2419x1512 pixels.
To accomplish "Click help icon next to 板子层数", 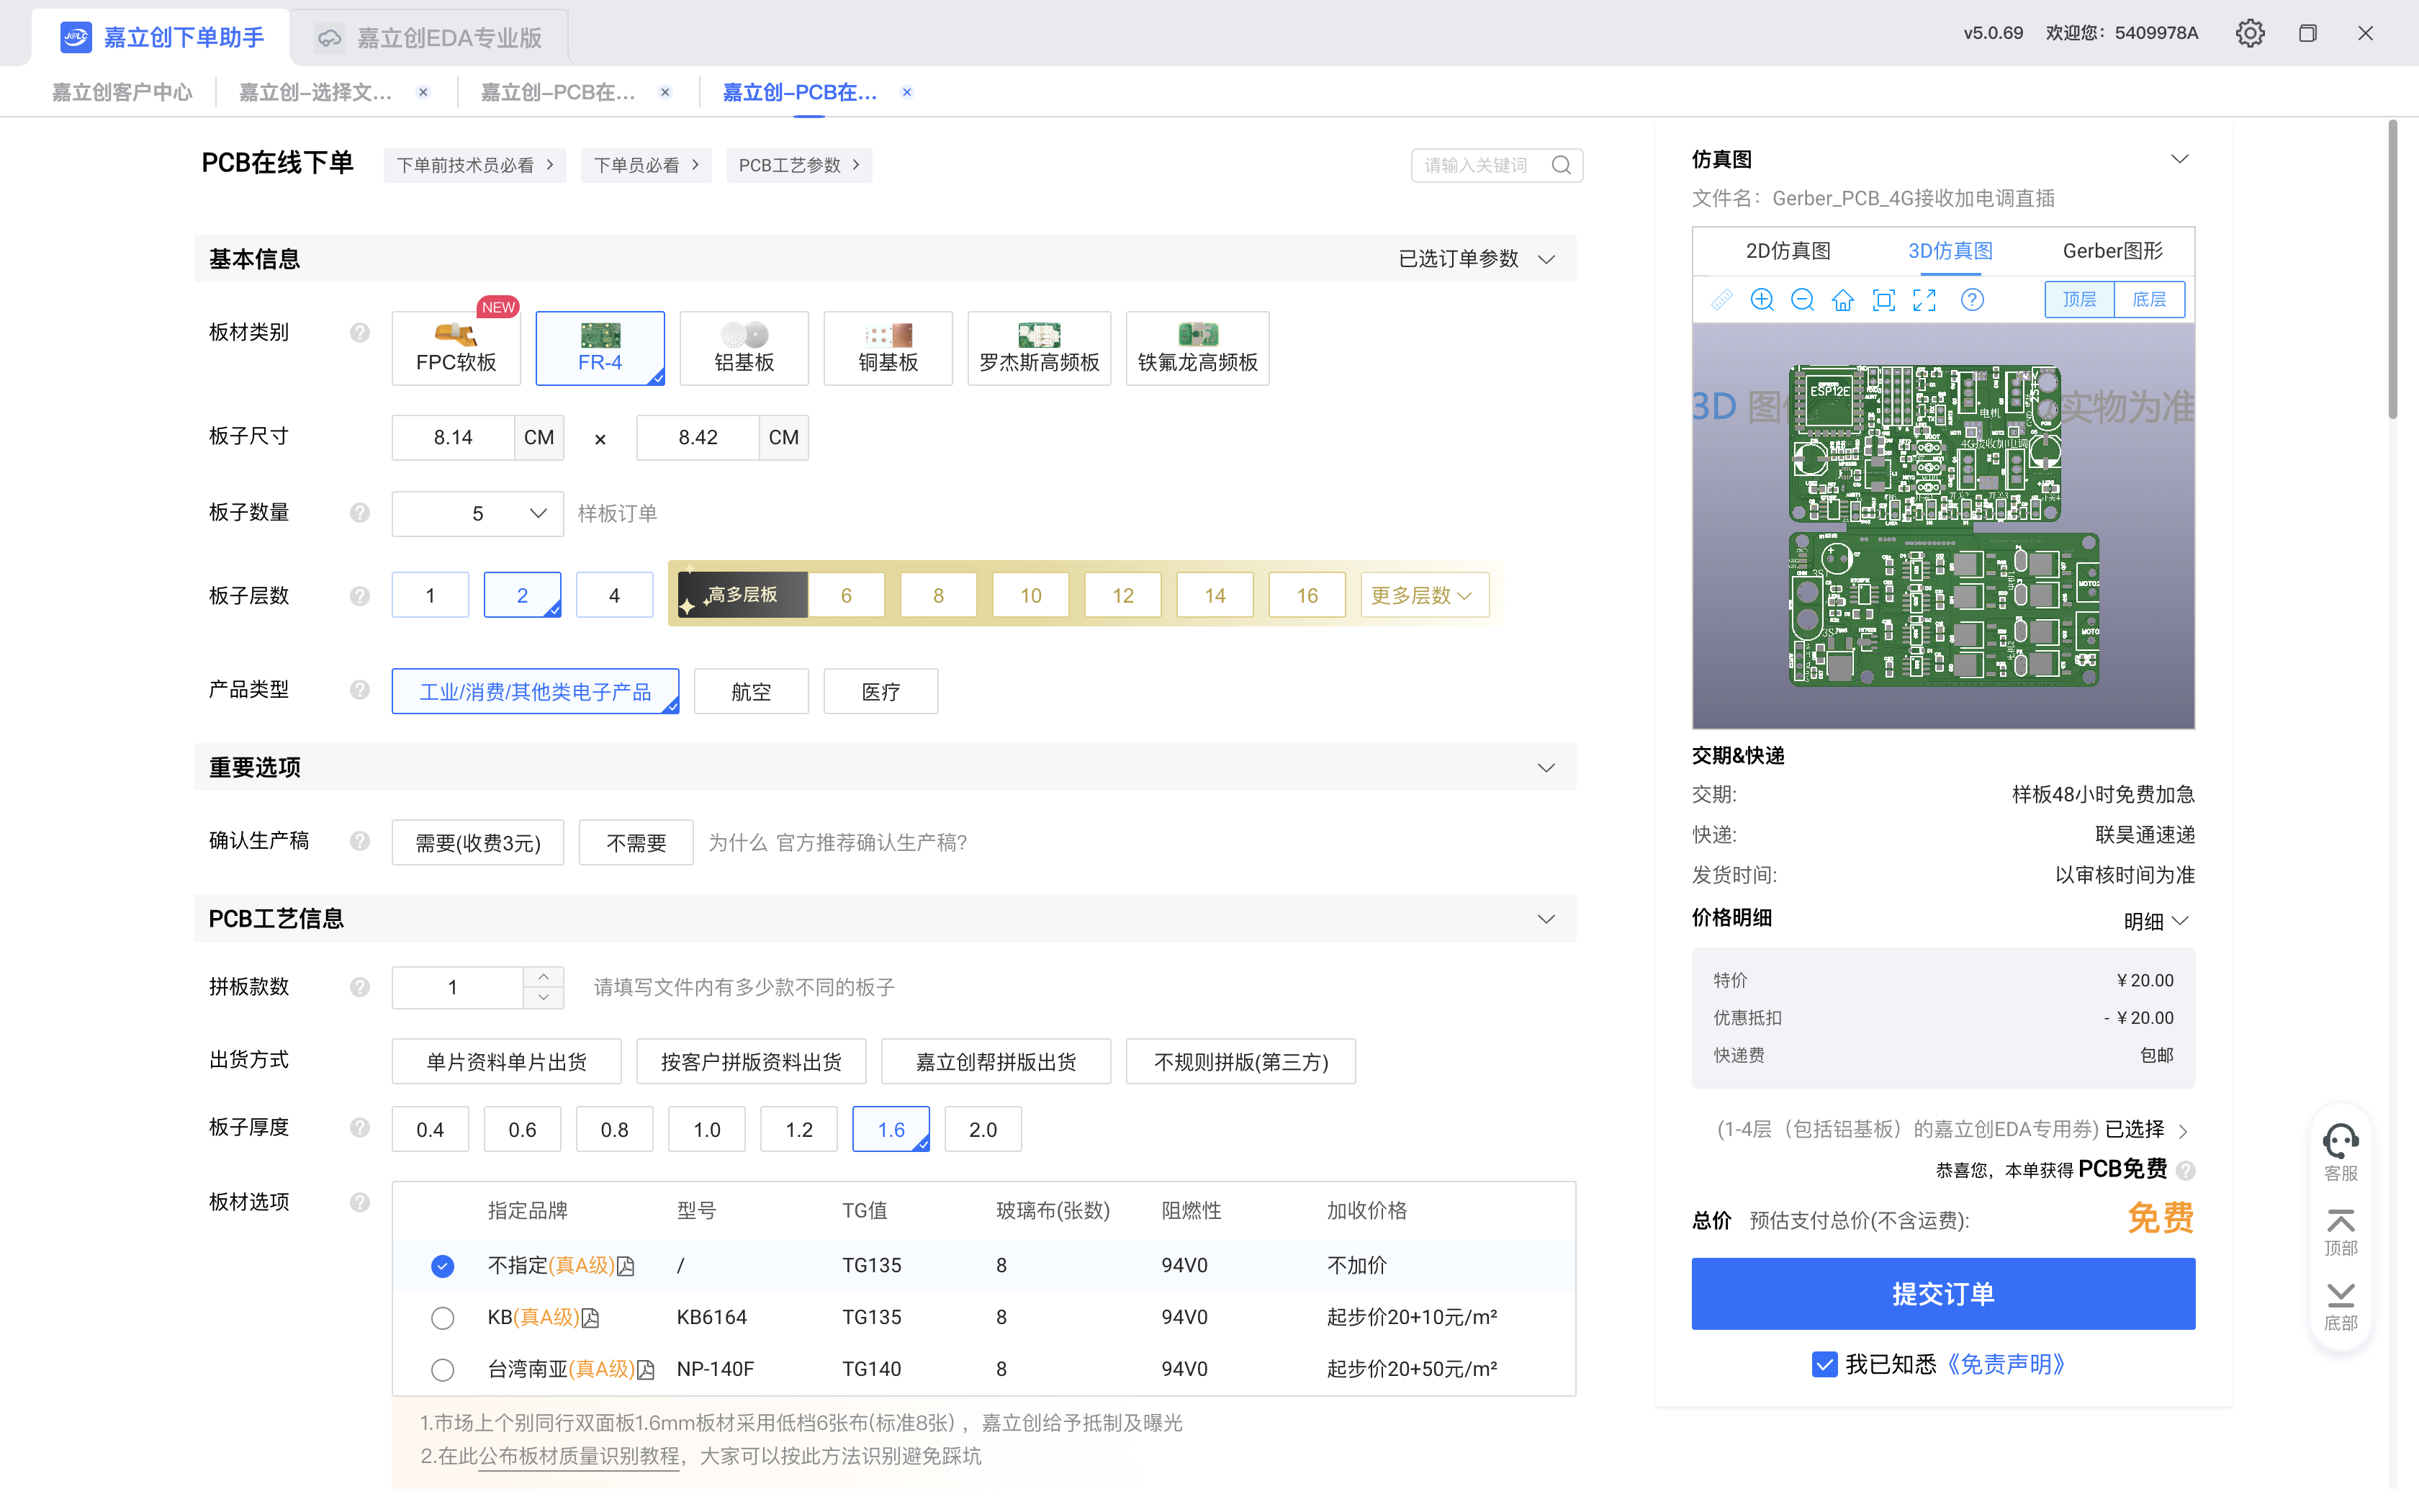I will click(x=360, y=596).
